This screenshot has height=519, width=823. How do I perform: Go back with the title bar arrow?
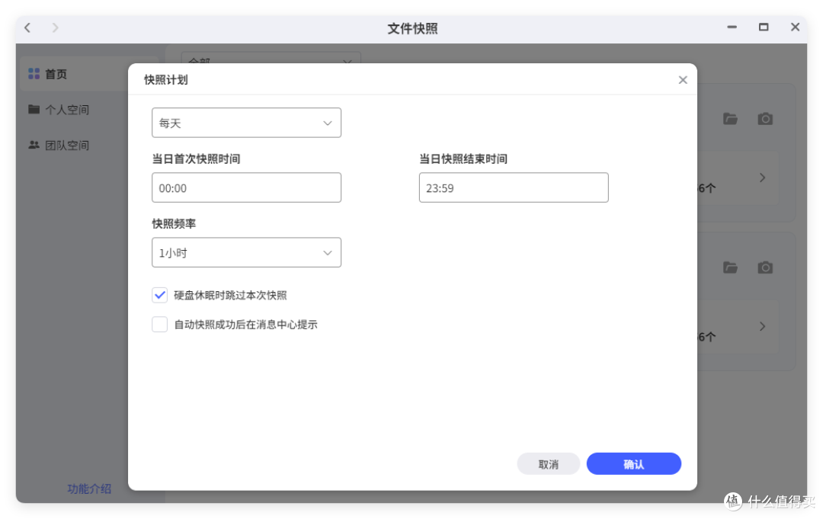point(28,27)
